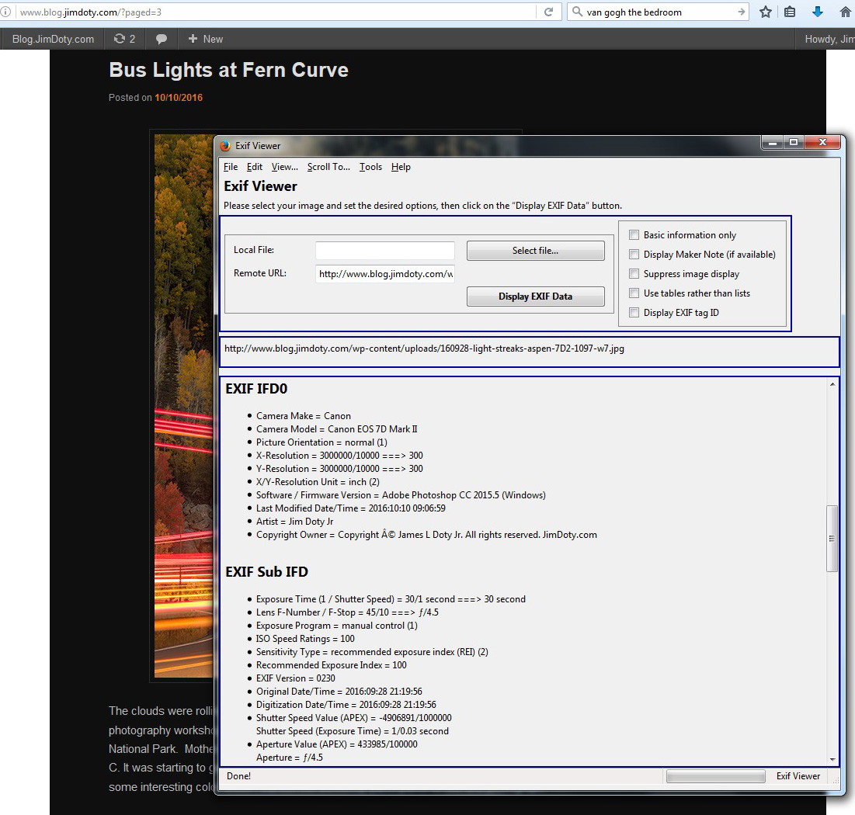Open the View... menu
The image size is (855, 815).
tap(285, 167)
